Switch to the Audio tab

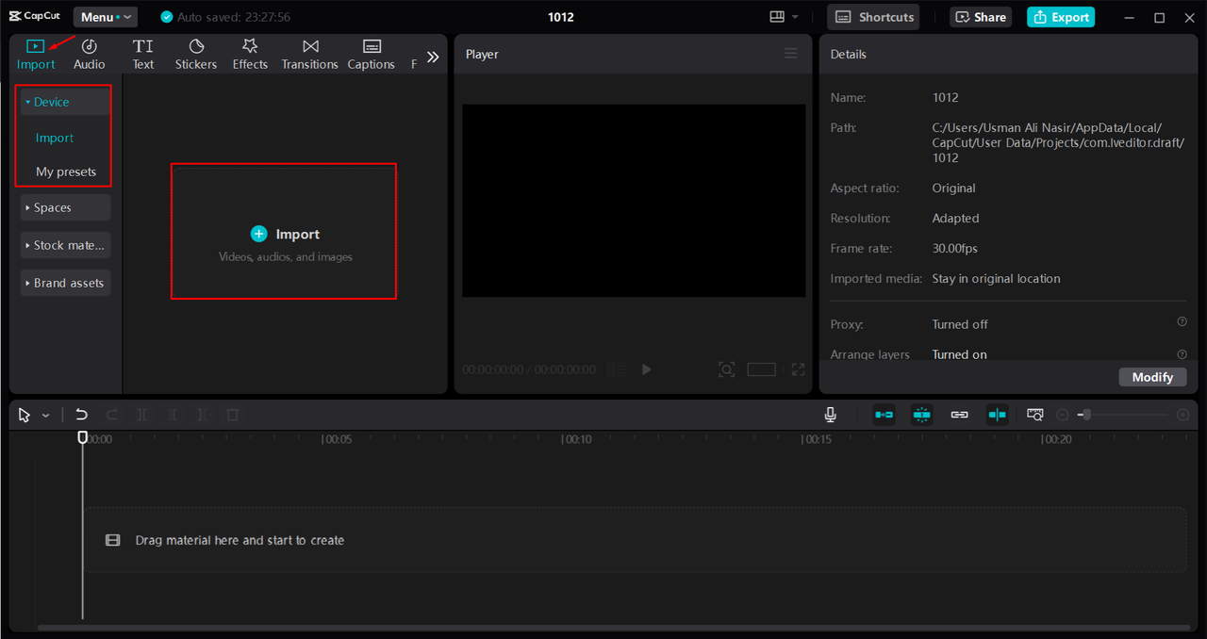90,55
